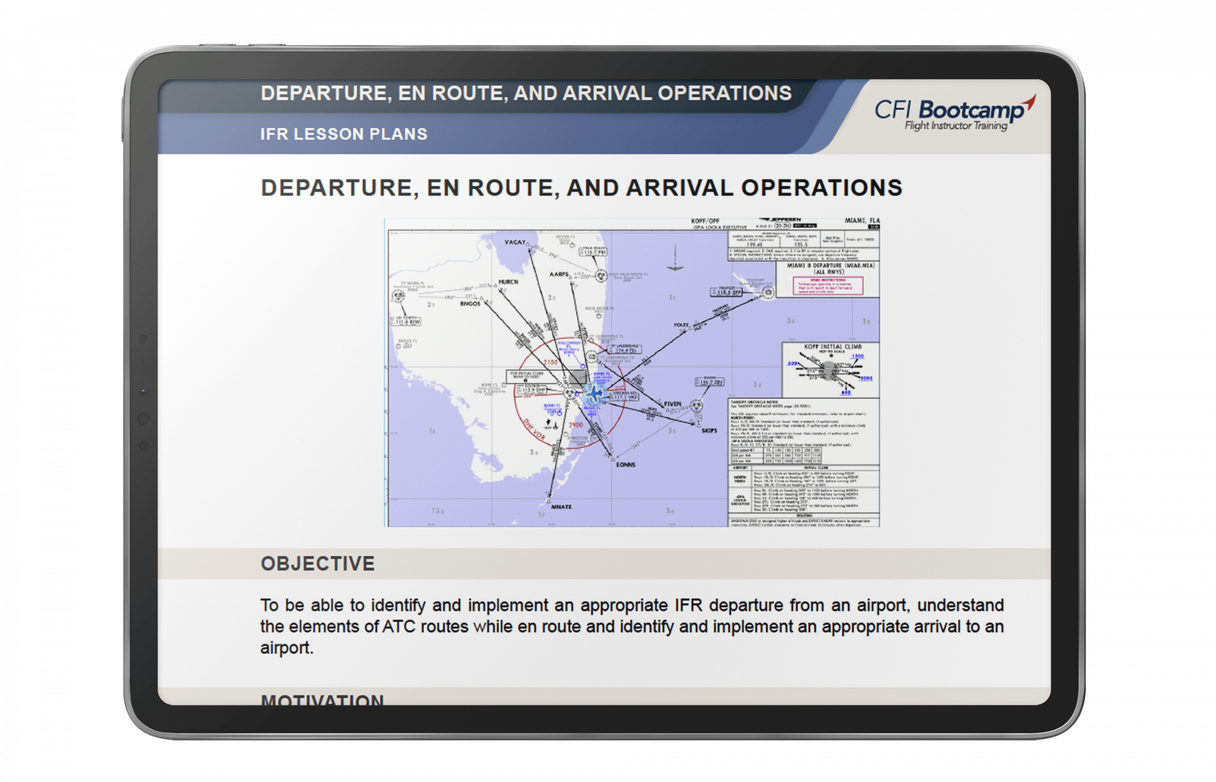Click the Freeport ZFP VOR symbol
The width and height of the screenshot is (1216, 782).
click(768, 292)
